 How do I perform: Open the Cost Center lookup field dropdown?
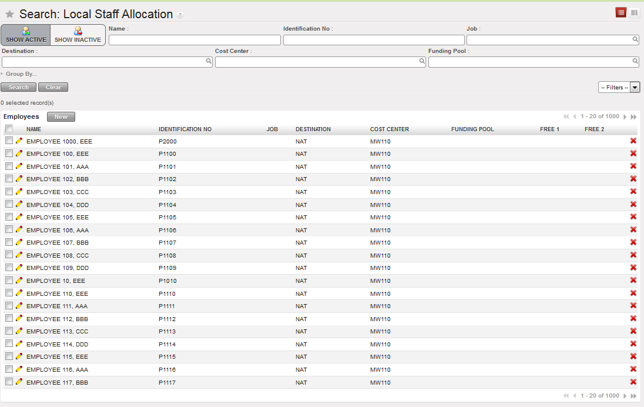click(x=422, y=61)
